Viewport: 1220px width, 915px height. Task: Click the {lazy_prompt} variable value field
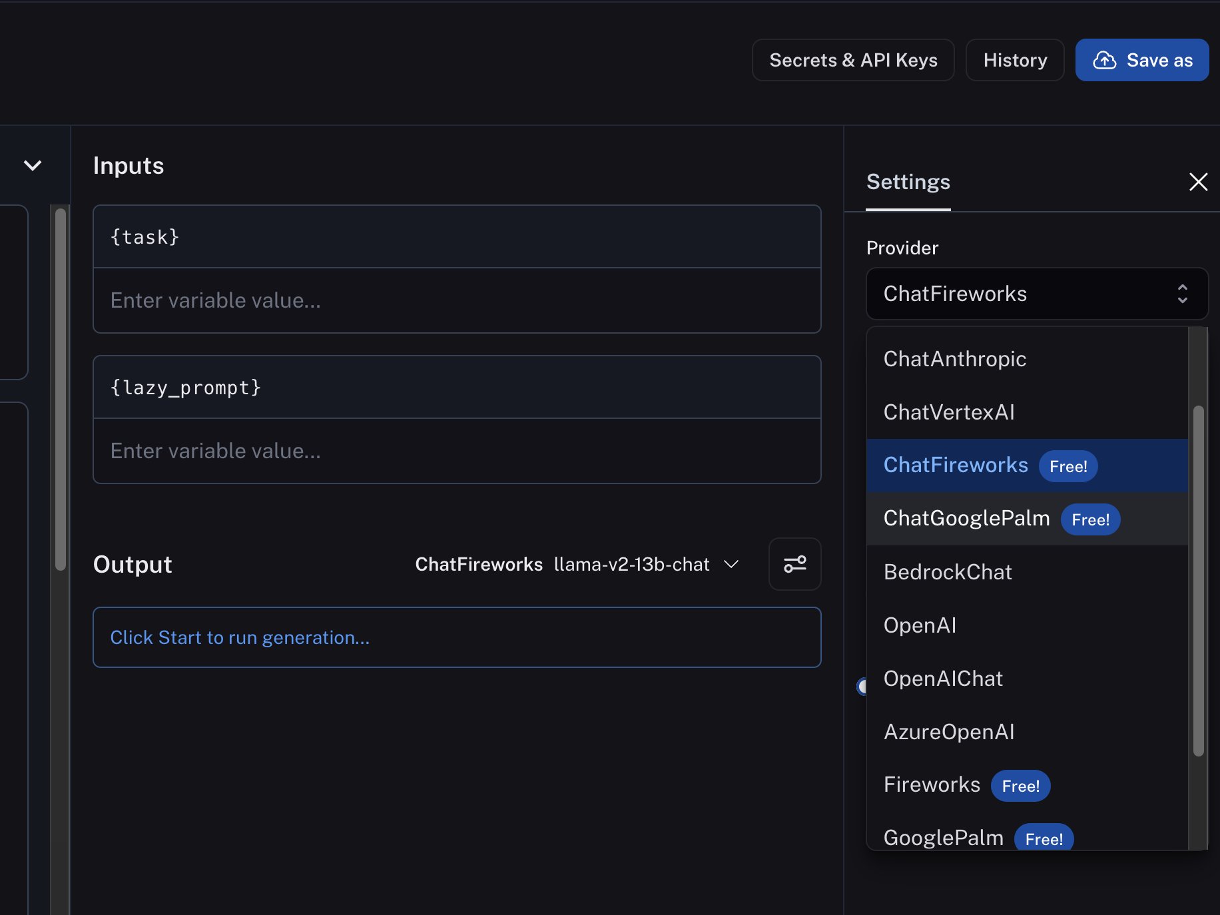coord(457,451)
